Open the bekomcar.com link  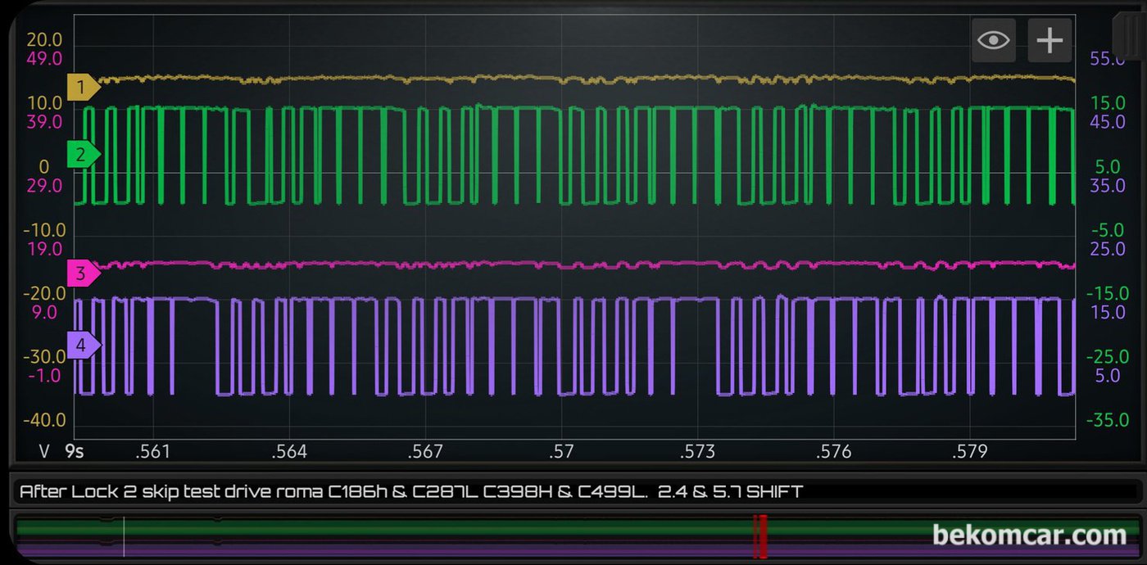1029,536
